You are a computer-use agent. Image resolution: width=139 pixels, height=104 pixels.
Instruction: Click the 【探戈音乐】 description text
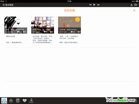(11, 36)
